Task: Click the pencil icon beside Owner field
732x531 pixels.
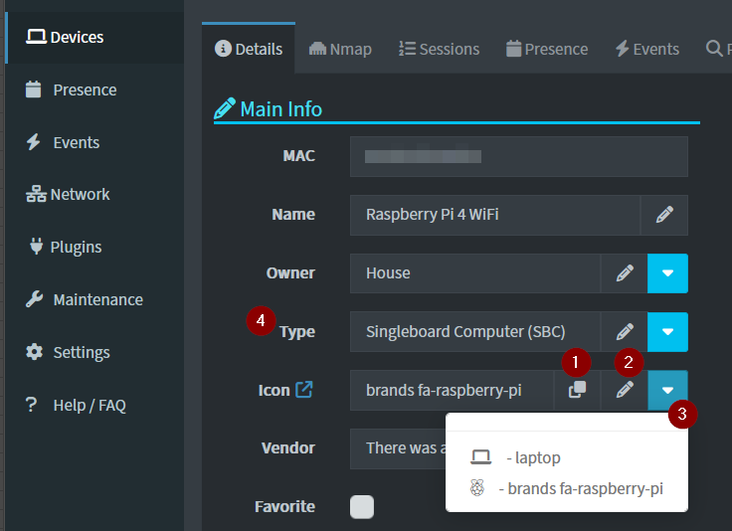Action: pyautogui.click(x=625, y=273)
